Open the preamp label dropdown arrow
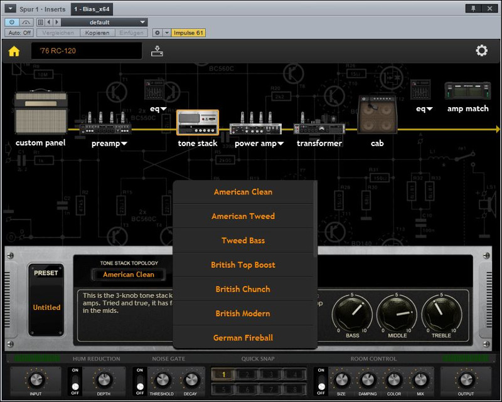Viewport: 502px width, 402px height. pos(124,144)
